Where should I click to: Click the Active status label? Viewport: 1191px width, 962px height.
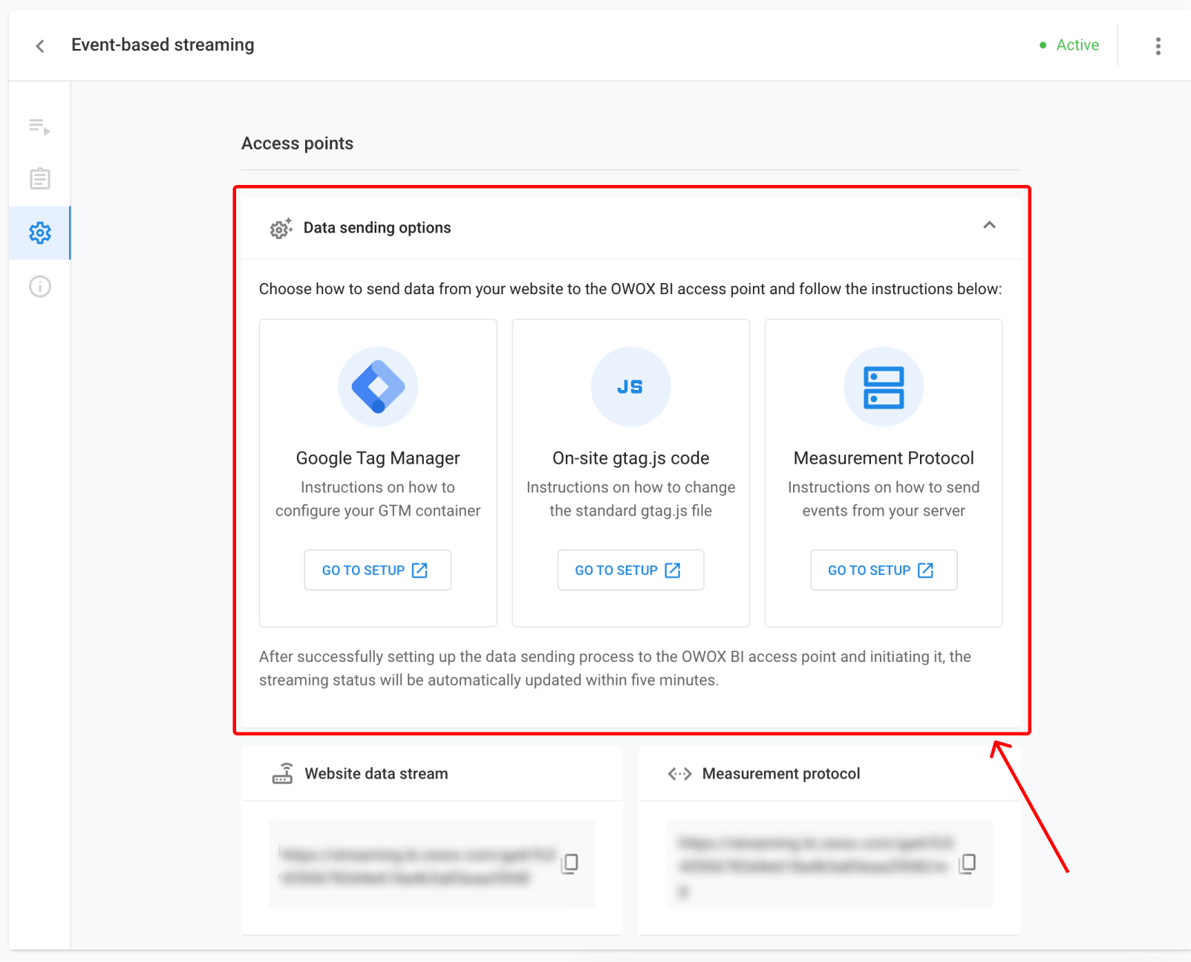pos(1077,45)
